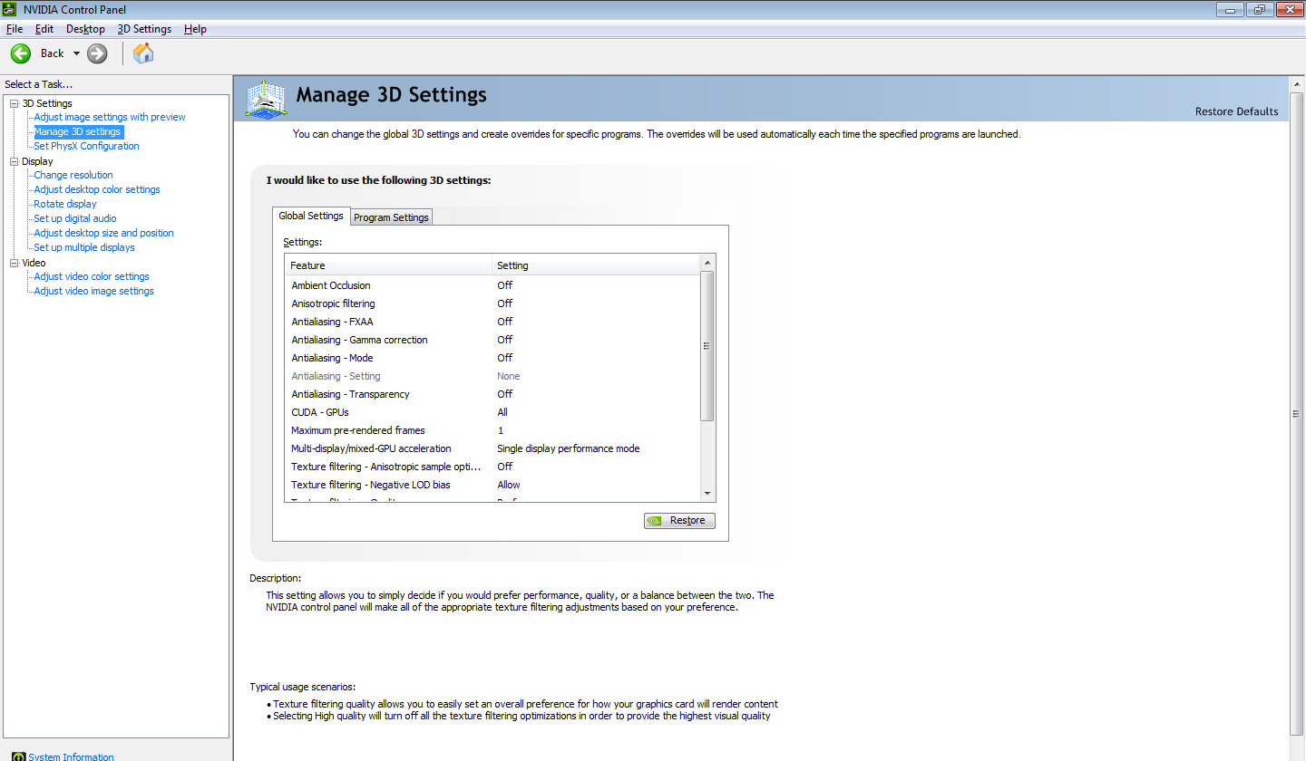
Task: Click the All value for CUDA - GPUs
Action: pyautogui.click(x=502, y=412)
